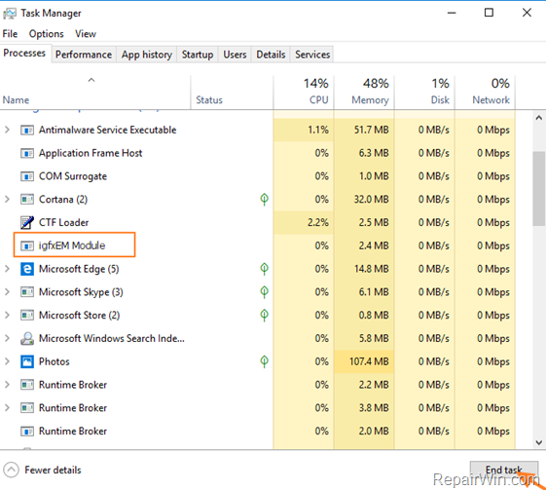Click the Microsoft Store process icon
This screenshot has height=490, width=546.
pos(27,316)
